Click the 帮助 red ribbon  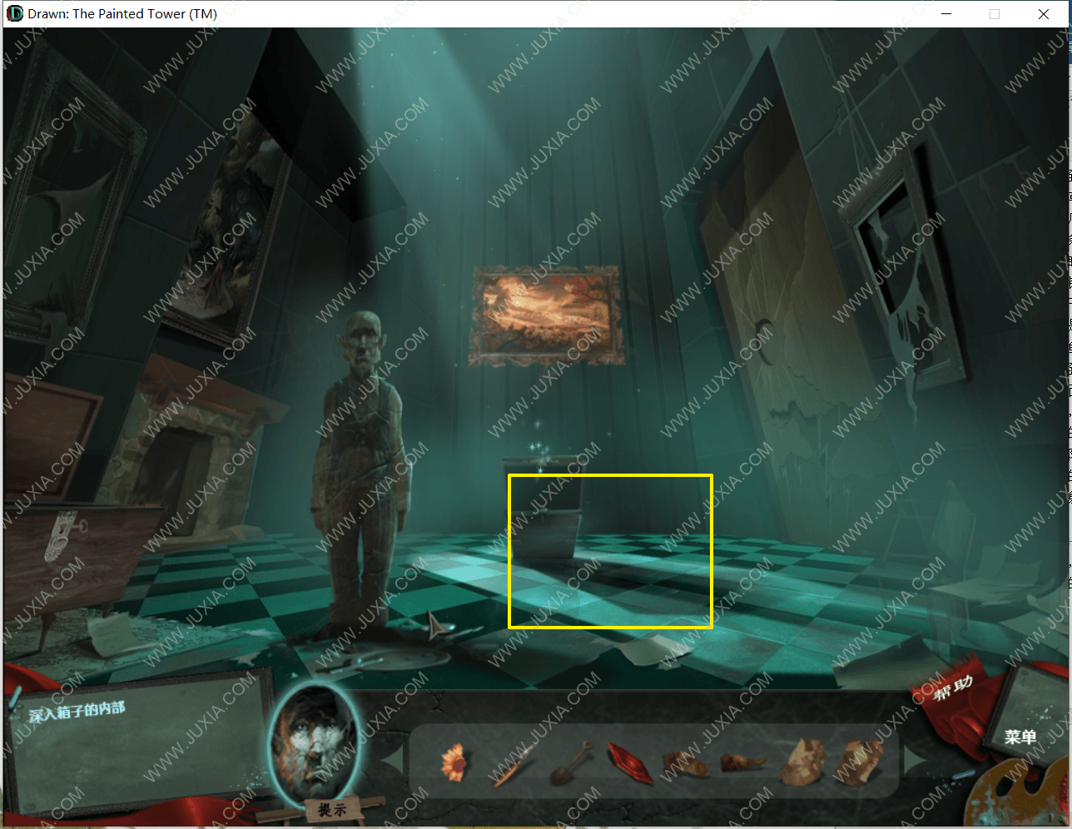[953, 689]
